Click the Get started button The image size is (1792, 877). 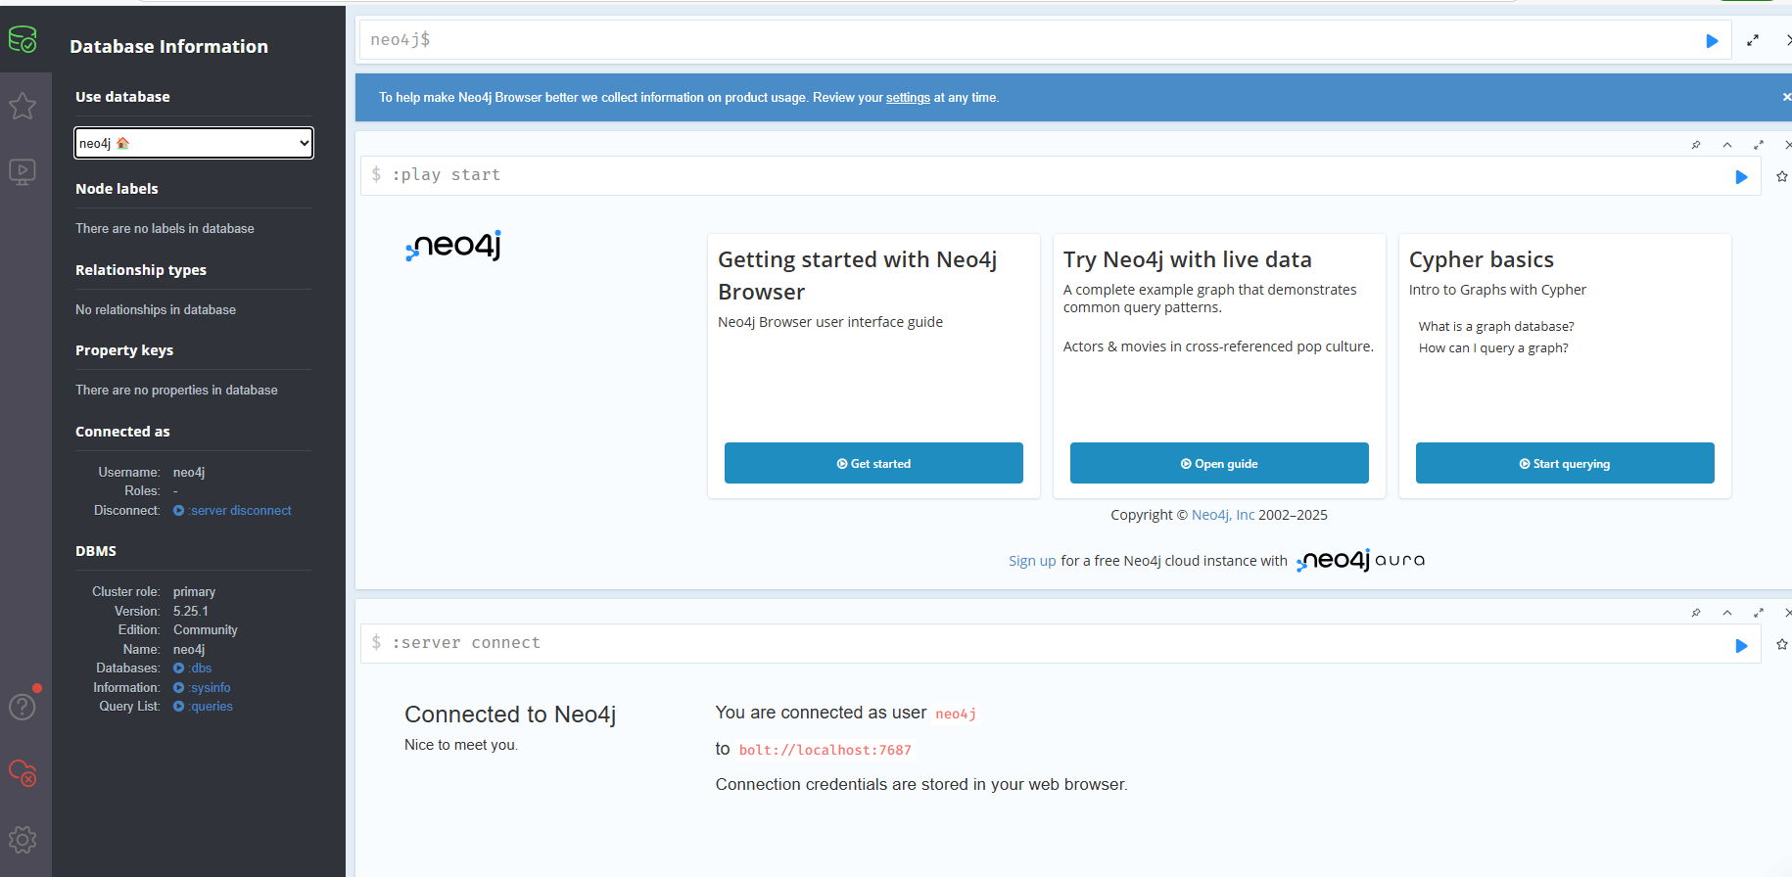coord(873,463)
